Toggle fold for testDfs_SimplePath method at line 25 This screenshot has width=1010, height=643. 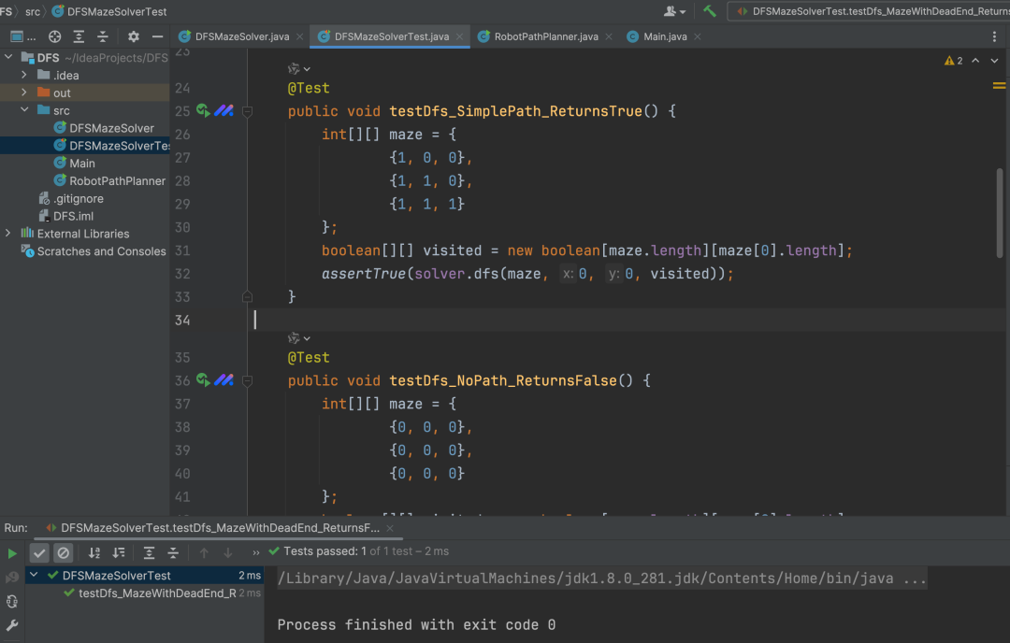pyautogui.click(x=248, y=111)
